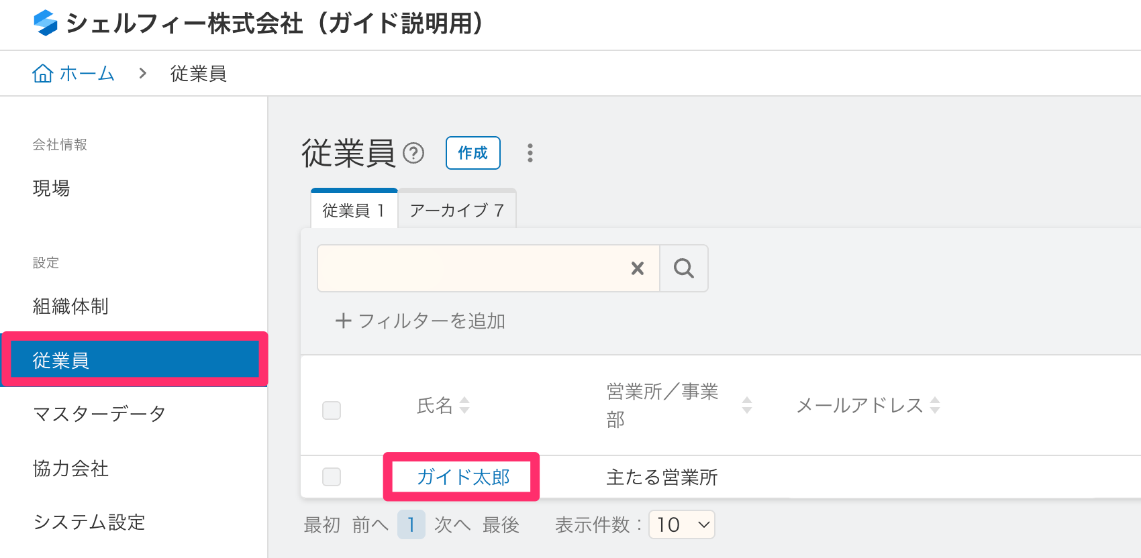Click the magnifying glass search icon
This screenshot has height=558, width=1141.
(x=684, y=268)
